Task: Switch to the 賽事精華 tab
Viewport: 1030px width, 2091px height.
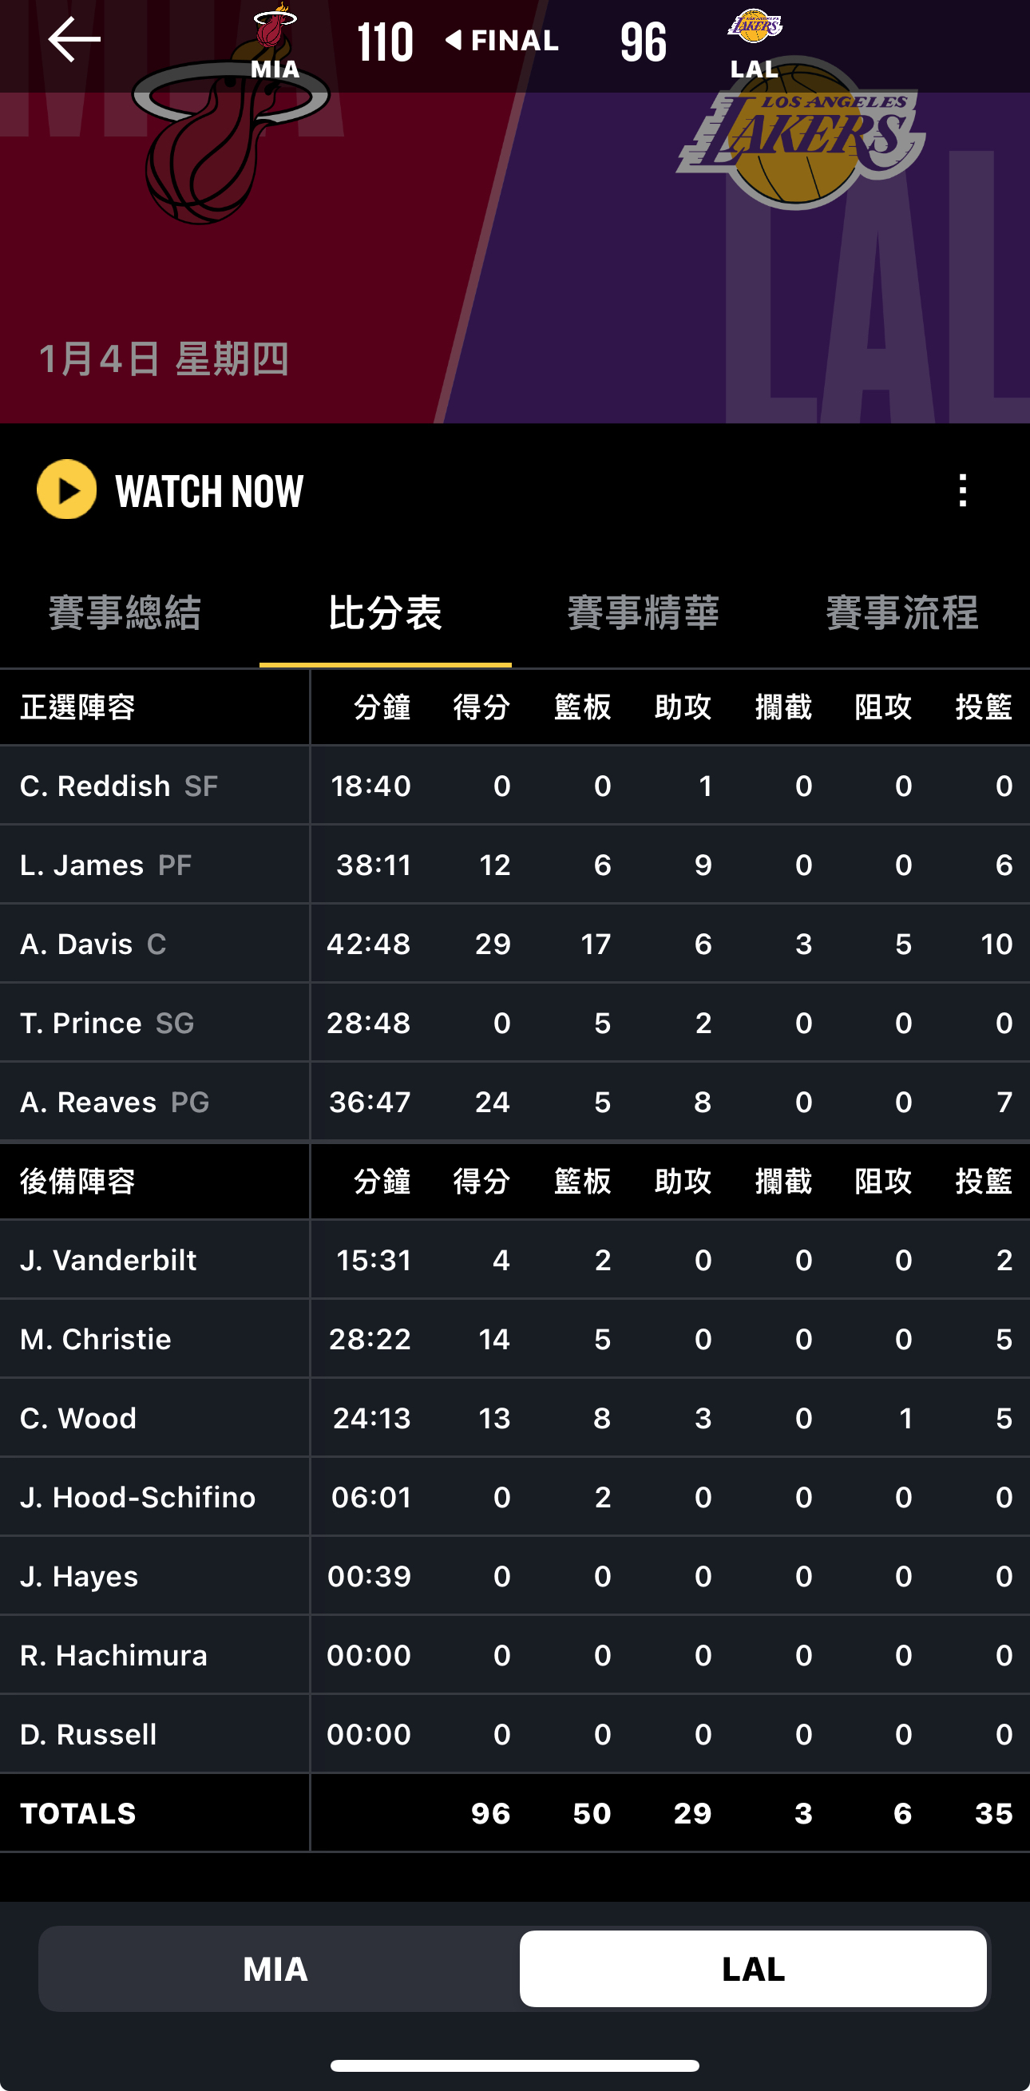Action: (x=644, y=613)
